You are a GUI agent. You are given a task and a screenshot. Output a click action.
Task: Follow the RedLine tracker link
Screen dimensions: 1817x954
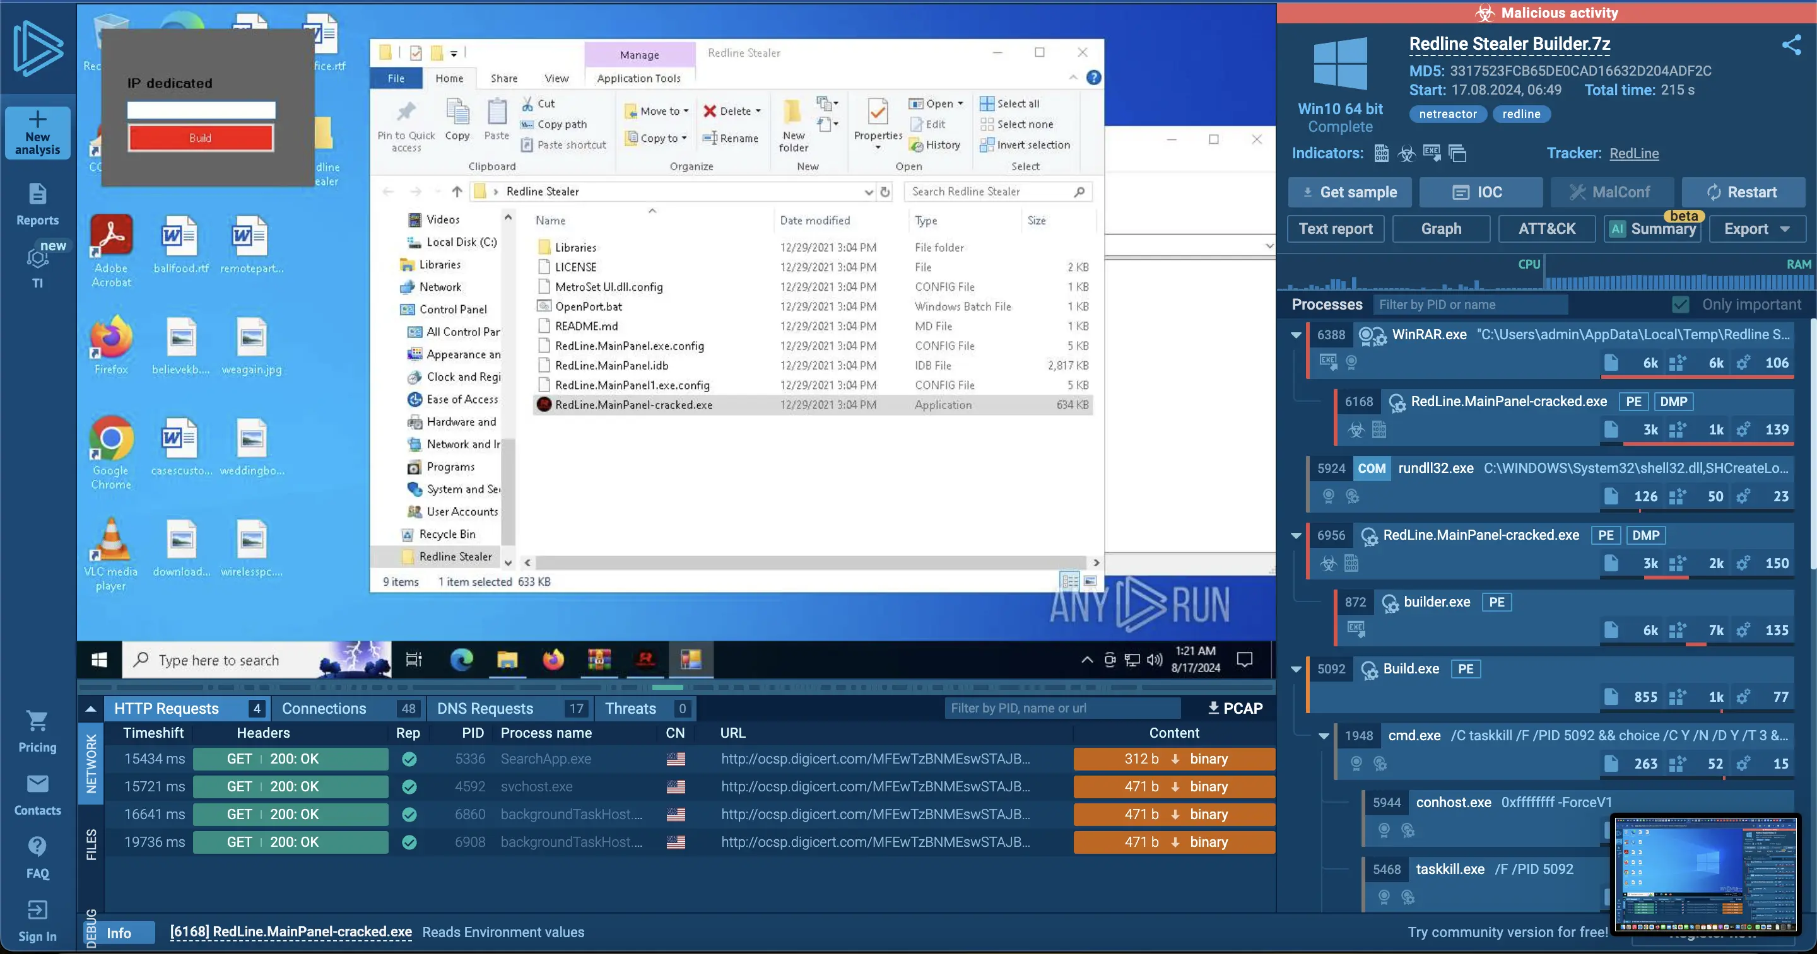[x=1633, y=153]
